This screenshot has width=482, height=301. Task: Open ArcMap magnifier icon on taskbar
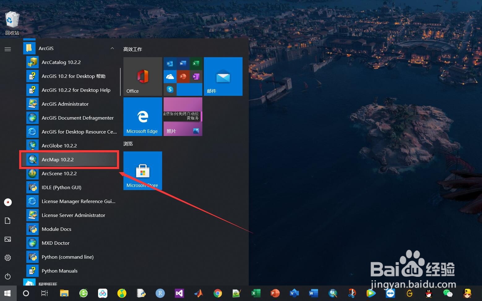point(333,293)
